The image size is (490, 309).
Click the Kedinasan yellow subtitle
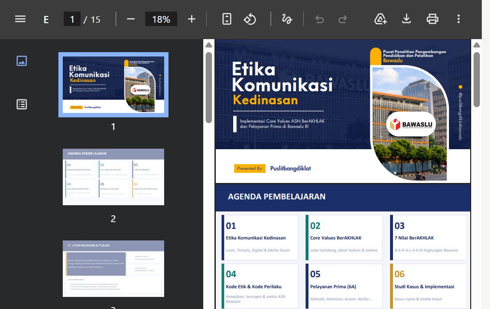(x=266, y=100)
